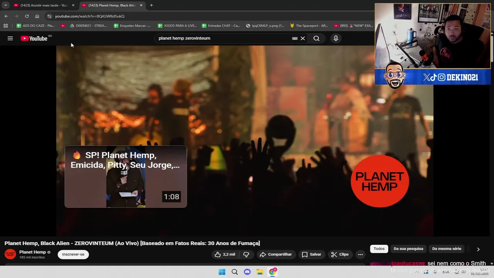Click the Clipe button
The height and width of the screenshot is (278, 494).
pyautogui.click(x=340, y=254)
